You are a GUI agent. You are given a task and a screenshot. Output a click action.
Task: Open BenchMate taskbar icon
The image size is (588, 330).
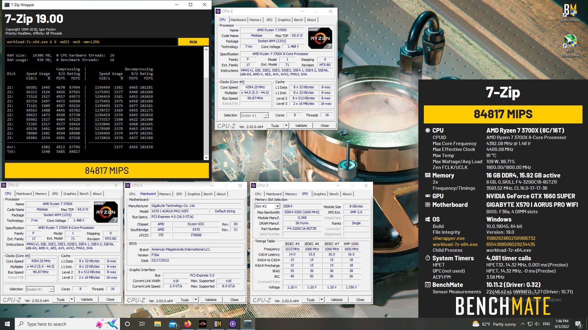point(218,324)
